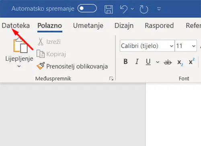Expand the Lijepljenje paste options arrow
This screenshot has height=146, width=201.
tap(19, 66)
